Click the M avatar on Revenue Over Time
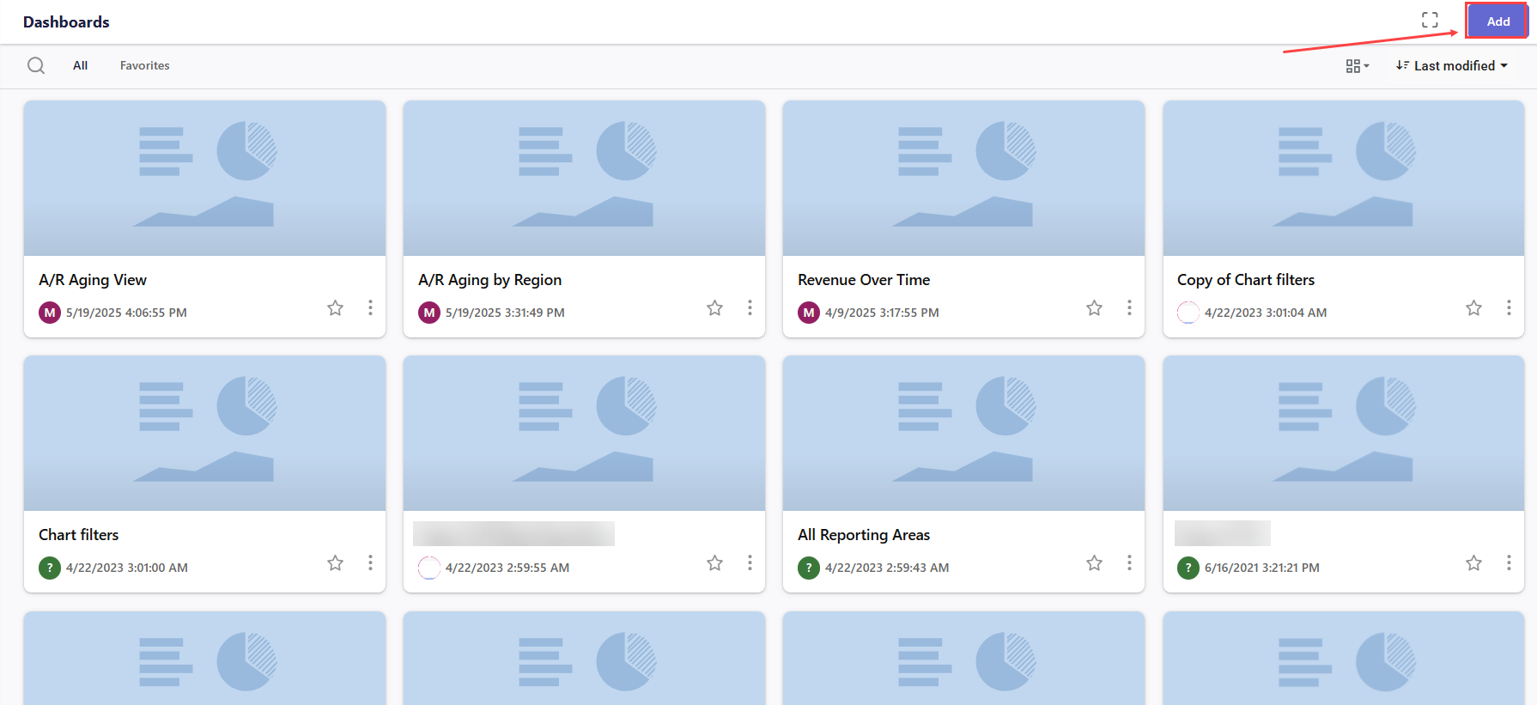 [809, 313]
